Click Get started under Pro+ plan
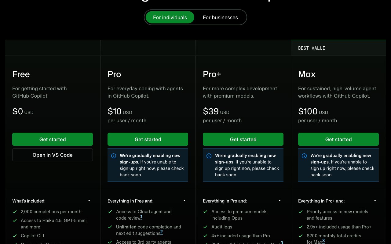Image resolution: width=391 pixels, height=244 pixels. pos(243,139)
